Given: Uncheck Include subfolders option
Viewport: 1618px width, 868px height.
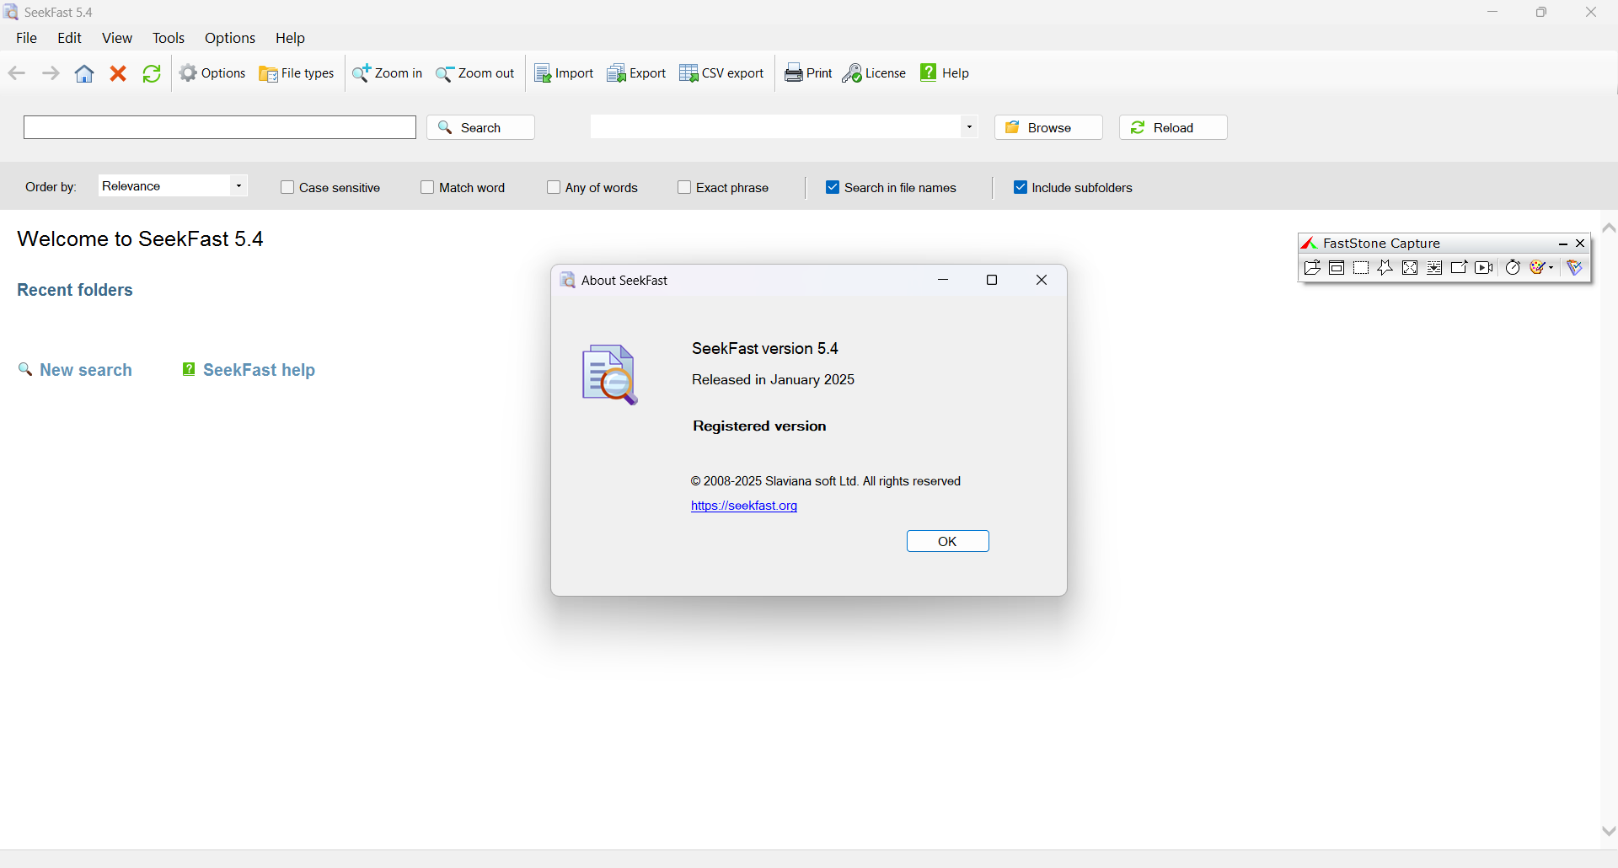Looking at the screenshot, I should (x=1021, y=187).
